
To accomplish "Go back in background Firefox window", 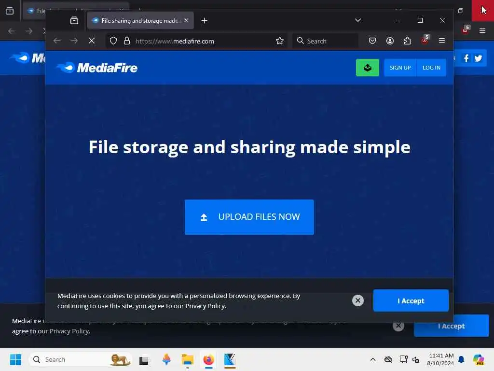I will (x=12, y=31).
